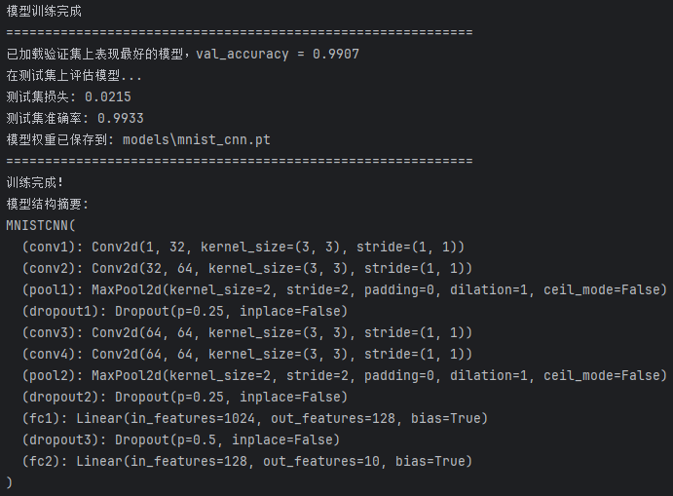Click the conv1 layer line
The image size is (673, 496).
tap(243, 247)
